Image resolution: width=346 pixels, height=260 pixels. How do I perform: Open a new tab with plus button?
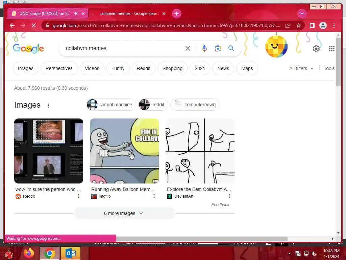pos(176,14)
